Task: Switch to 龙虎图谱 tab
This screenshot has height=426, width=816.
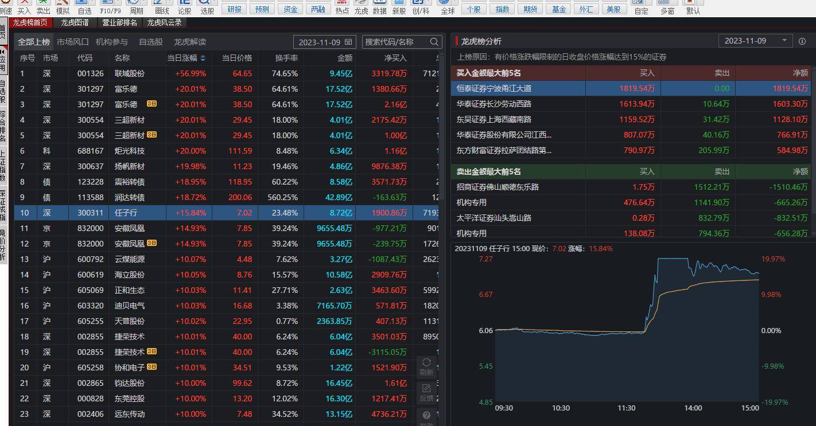Action: coord(75,22)
